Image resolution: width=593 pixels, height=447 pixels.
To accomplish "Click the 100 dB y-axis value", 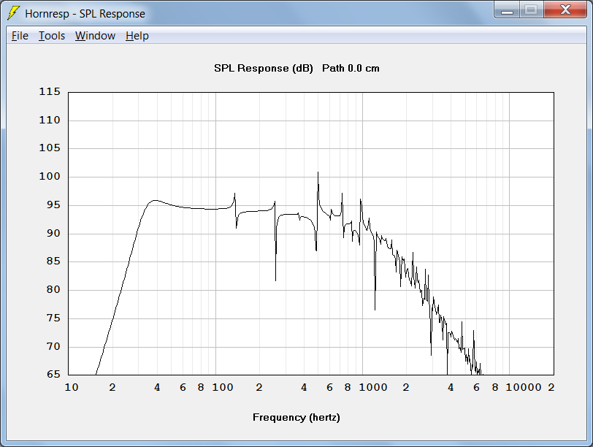I will click(x=50, y=177).
